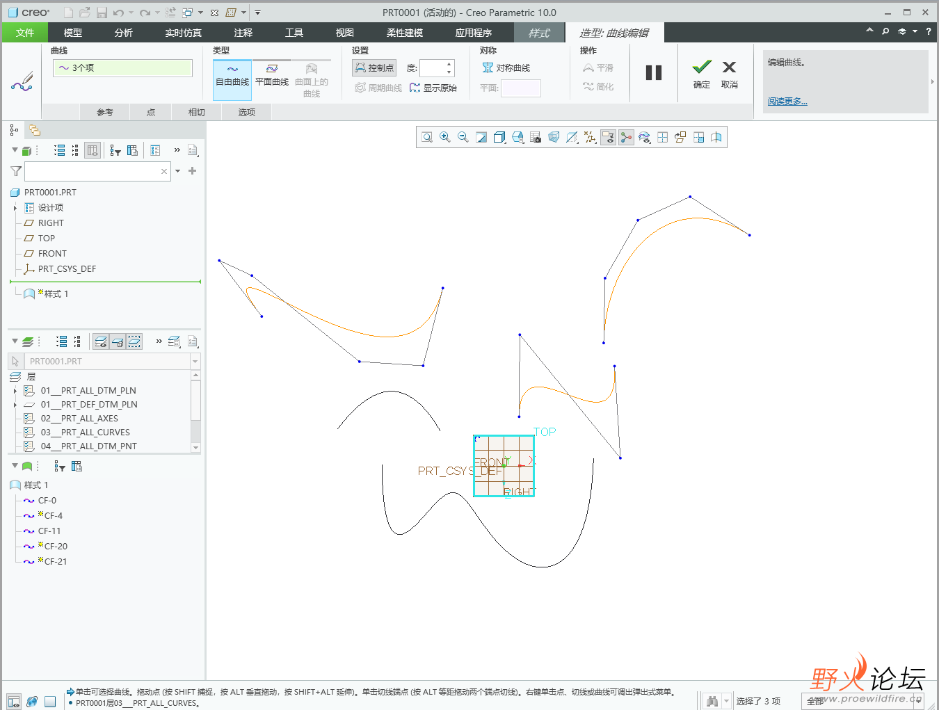Screen dimensions: 939x710
Task: Expand the 01__PRT_ALL_DTM_PLN layer
Action: click(15, 391)
